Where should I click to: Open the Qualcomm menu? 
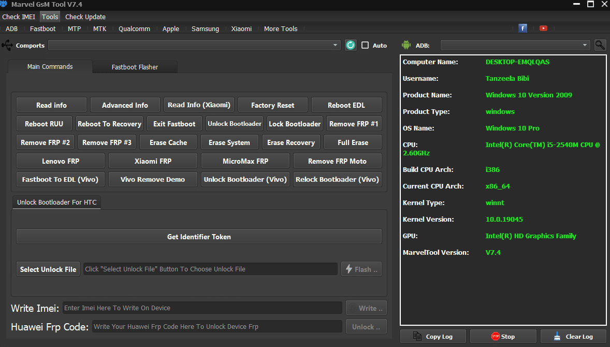click(x=134, y=29)
